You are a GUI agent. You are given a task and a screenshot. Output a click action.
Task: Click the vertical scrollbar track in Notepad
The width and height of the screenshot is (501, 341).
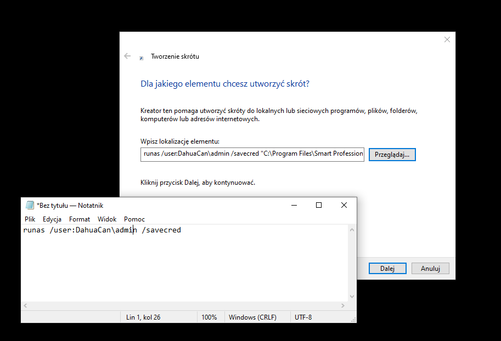pos(352,263)
